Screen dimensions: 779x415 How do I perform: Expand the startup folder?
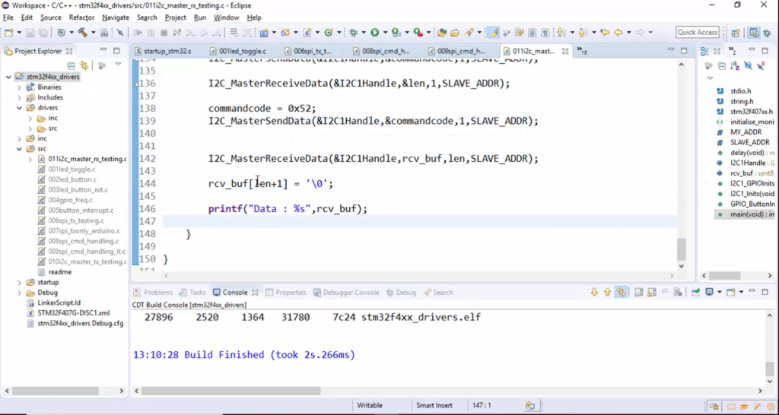[19, 283]
